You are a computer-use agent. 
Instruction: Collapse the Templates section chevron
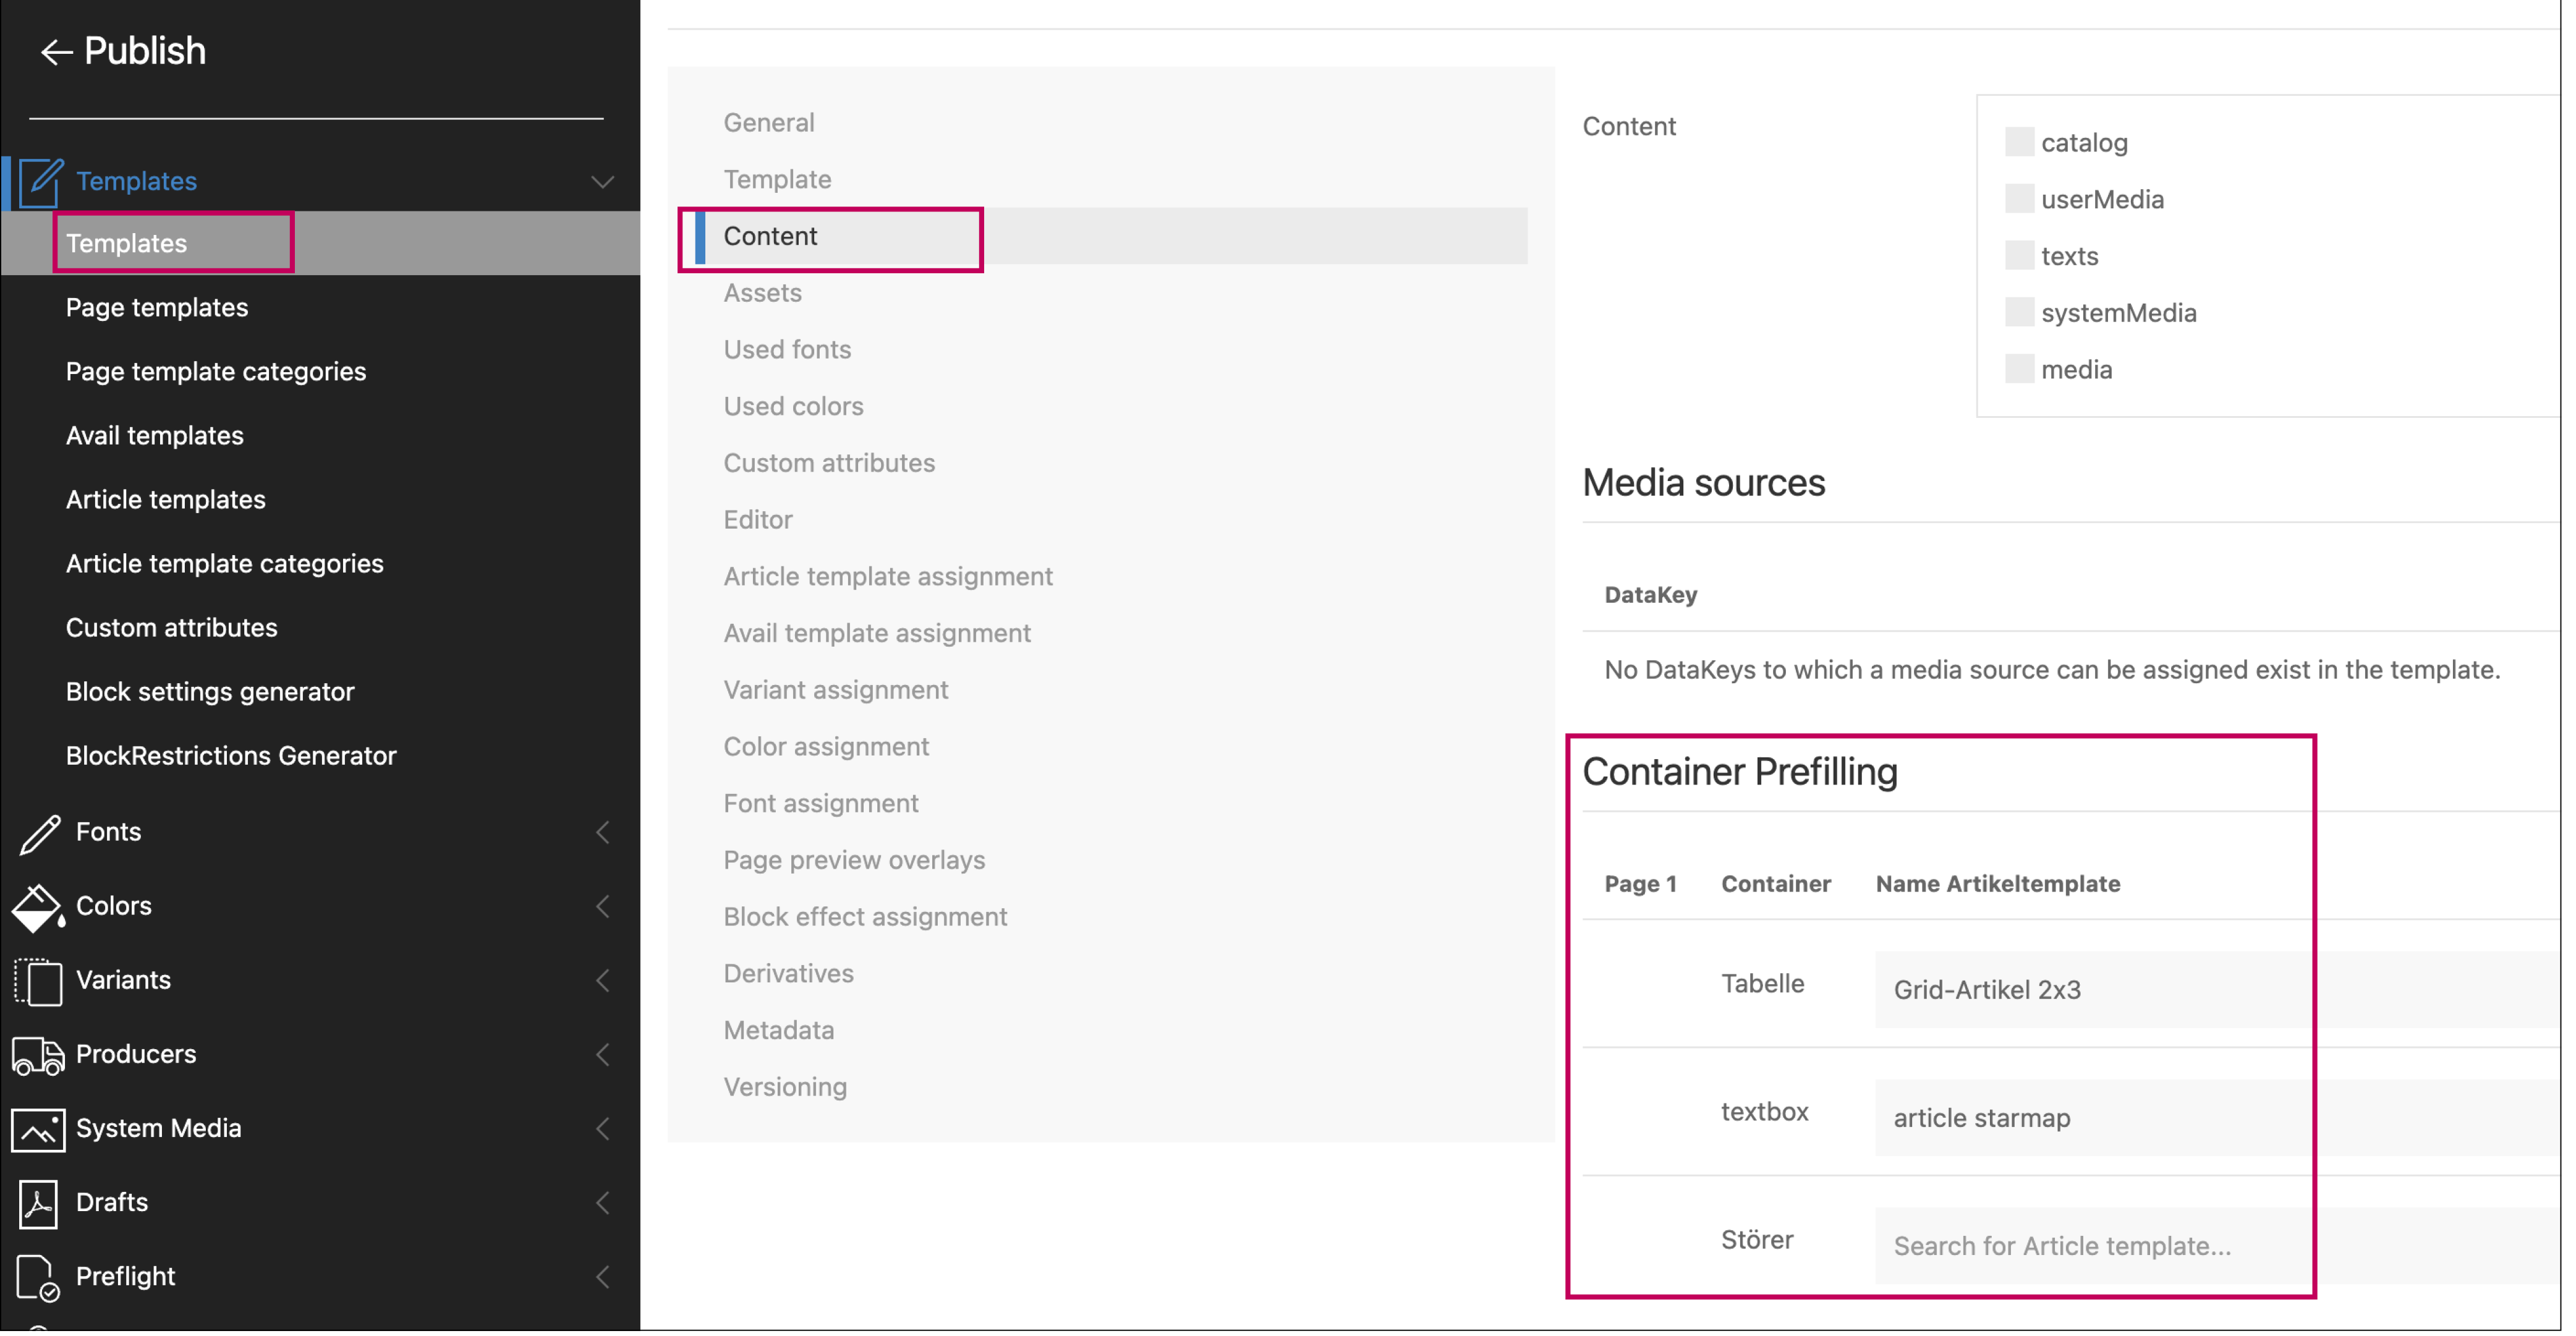[602, 182]
